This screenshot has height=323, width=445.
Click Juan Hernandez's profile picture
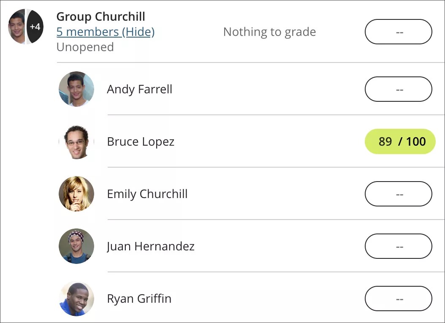tap(76, 246)
